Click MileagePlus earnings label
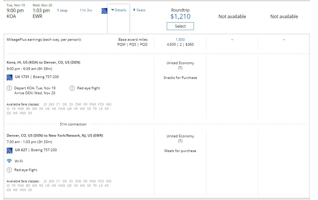Screen dimensions: 318x200 [x=44, y=40]
